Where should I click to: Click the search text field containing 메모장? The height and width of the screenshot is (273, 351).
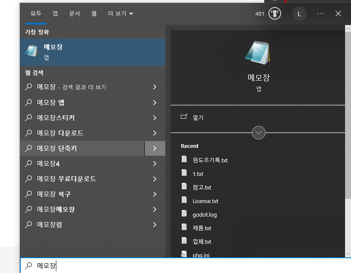(186, 266)
